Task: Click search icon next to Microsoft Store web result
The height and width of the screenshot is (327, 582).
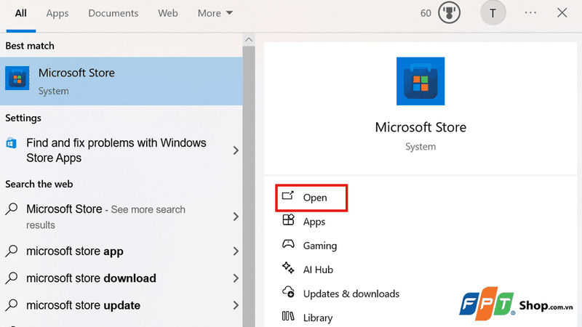Action: (x=12, y=209)
